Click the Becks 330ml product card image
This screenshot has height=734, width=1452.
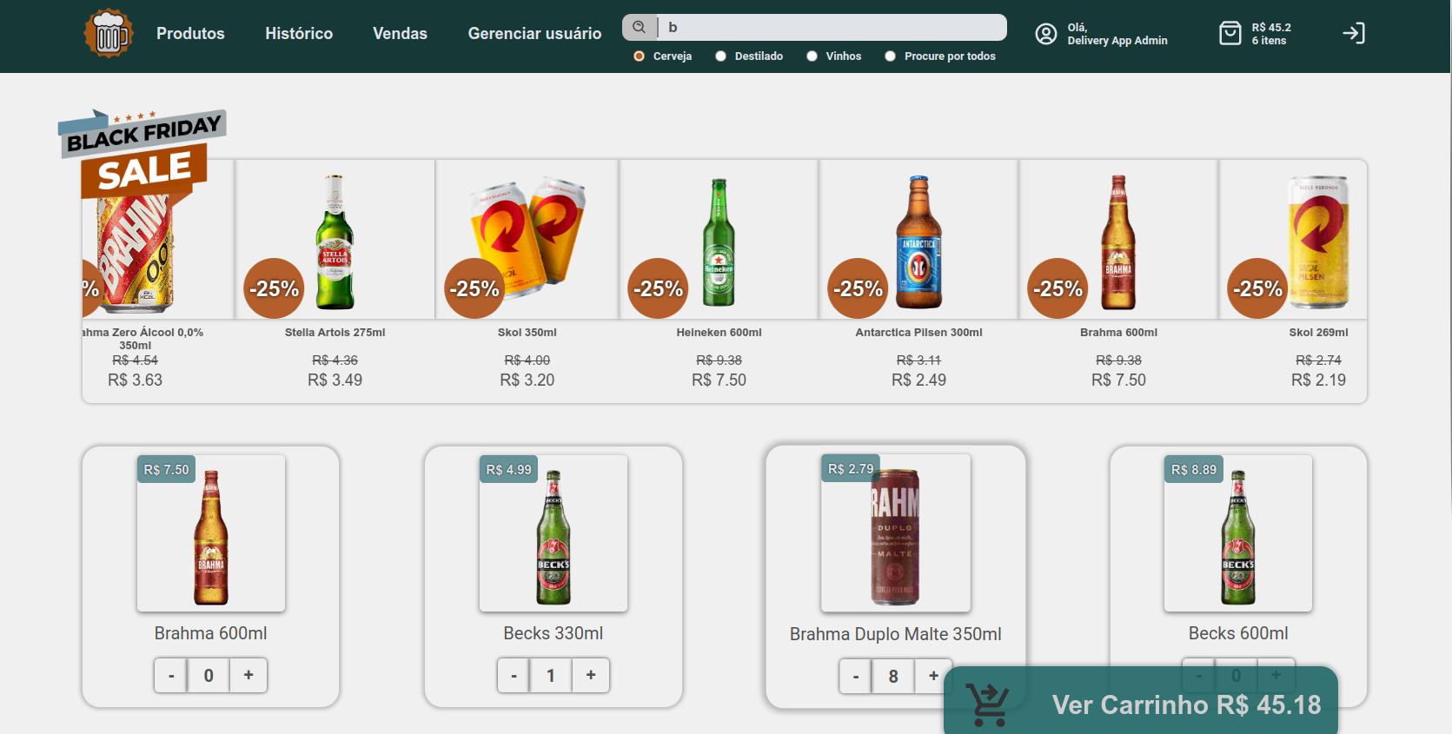click(x=554, y=533)
